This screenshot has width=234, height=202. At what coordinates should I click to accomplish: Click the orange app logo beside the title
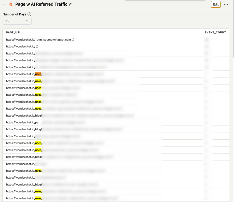tap(11, 4)
